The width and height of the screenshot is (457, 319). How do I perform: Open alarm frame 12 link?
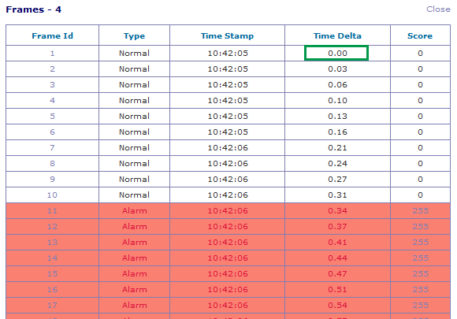[x=52, y=226]
